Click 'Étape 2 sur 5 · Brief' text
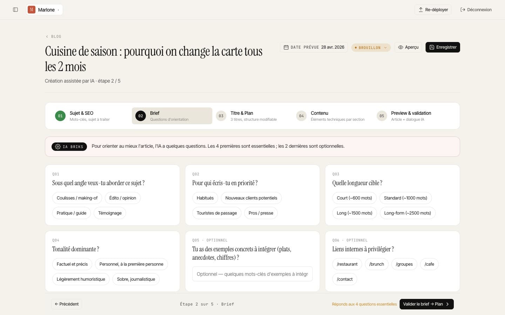Image resolution: width=505 pixels, height=315 pixels. [x=207, y=304]
